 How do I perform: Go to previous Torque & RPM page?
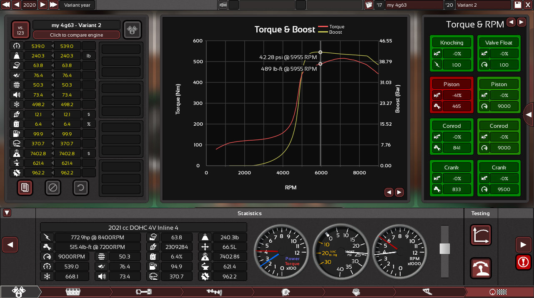coord(511,22)
